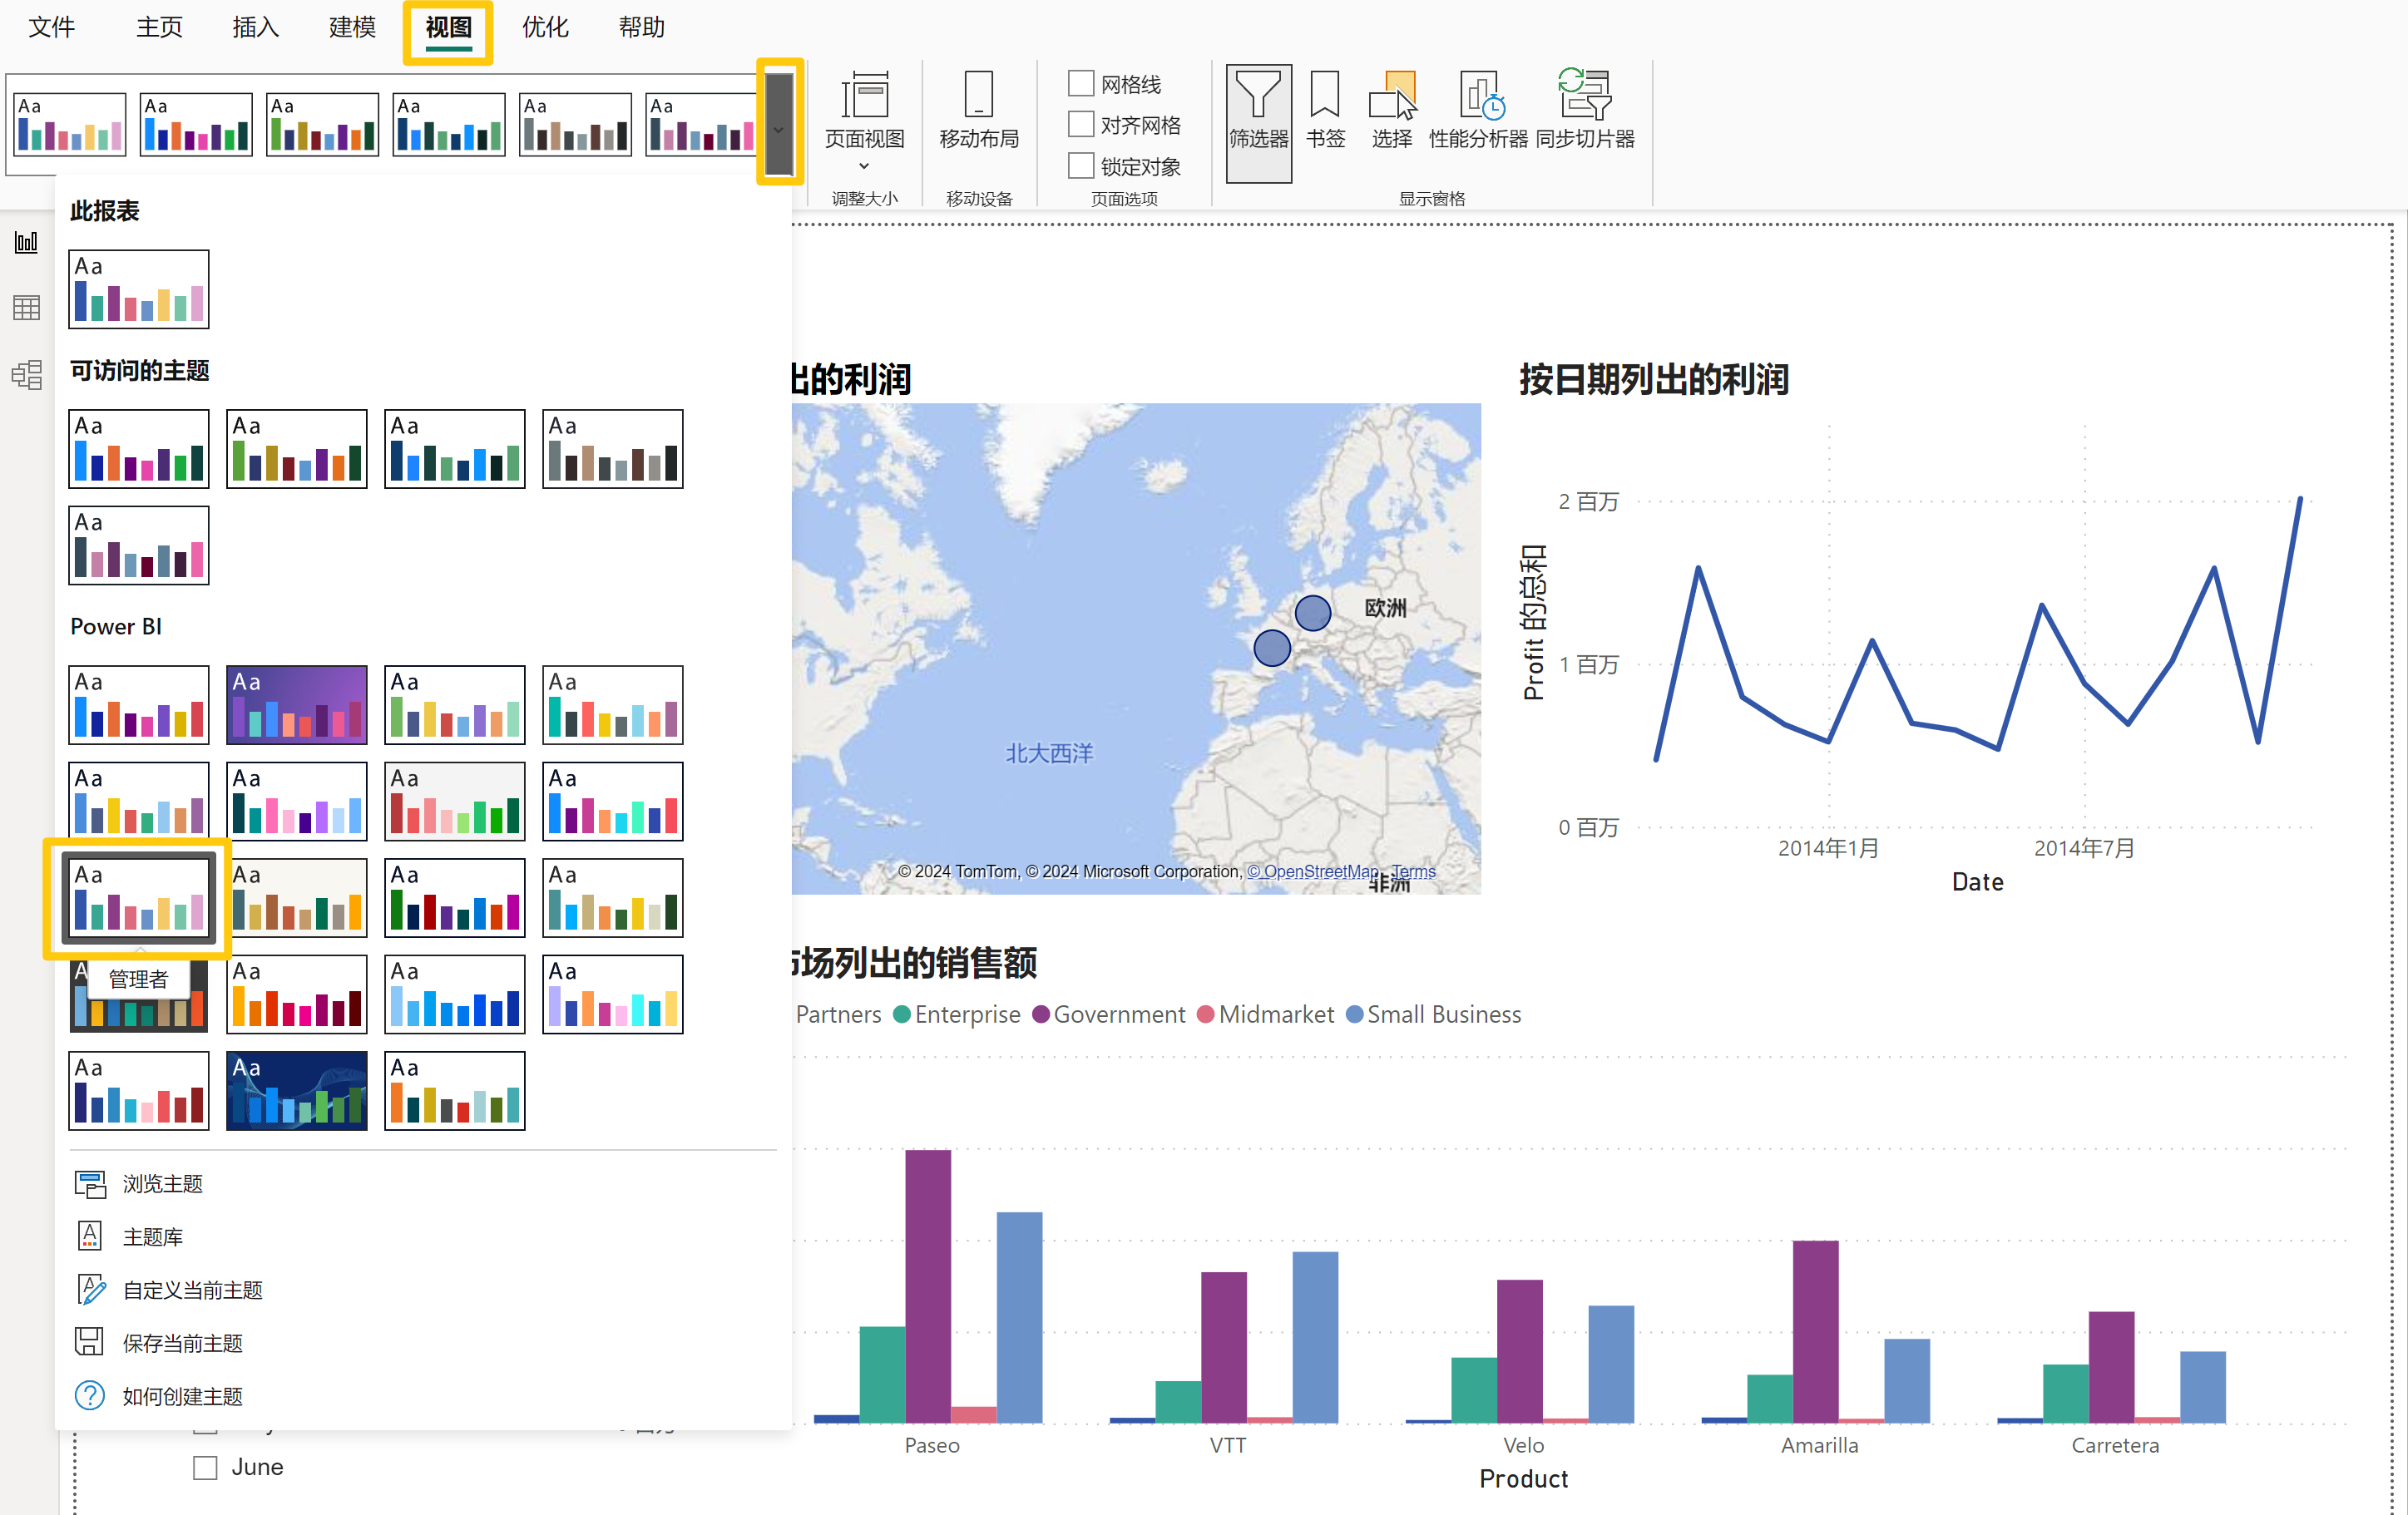Open the 建模 modeling ribbon tab
This screenshot has height=1515, width=2408.
pyautogui.click(x=352, y=28)
